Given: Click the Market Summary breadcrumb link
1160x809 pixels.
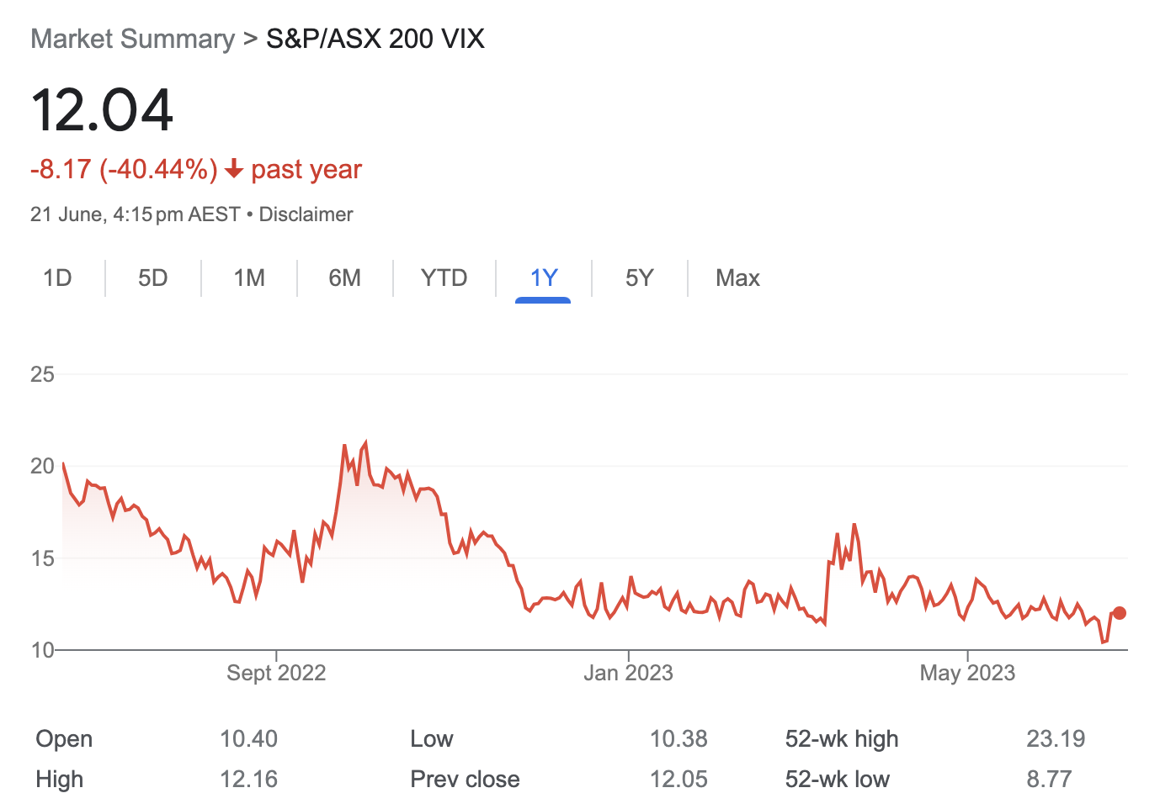Looking at the screenshot, I should pos(132,39).
